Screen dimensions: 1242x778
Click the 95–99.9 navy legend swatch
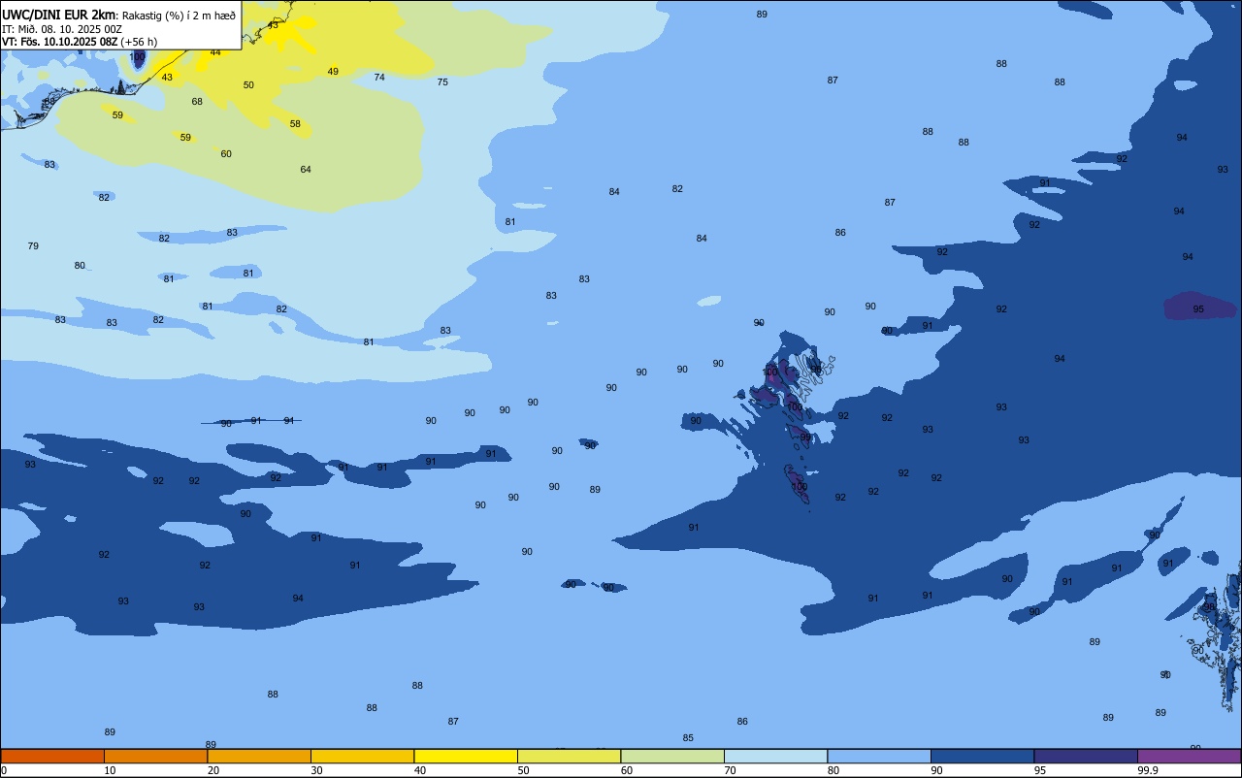coord(1086,756)
